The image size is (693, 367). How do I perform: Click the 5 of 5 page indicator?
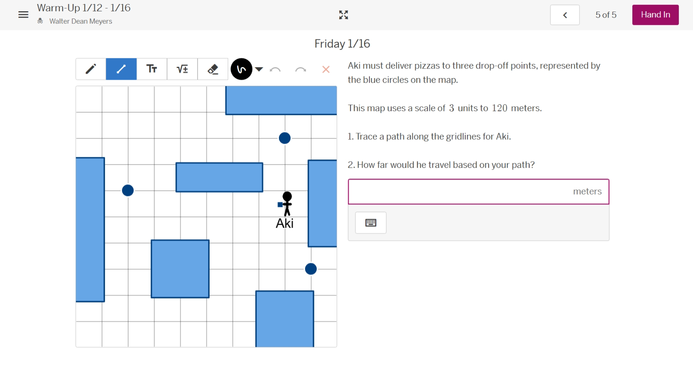tap(606, 15)
